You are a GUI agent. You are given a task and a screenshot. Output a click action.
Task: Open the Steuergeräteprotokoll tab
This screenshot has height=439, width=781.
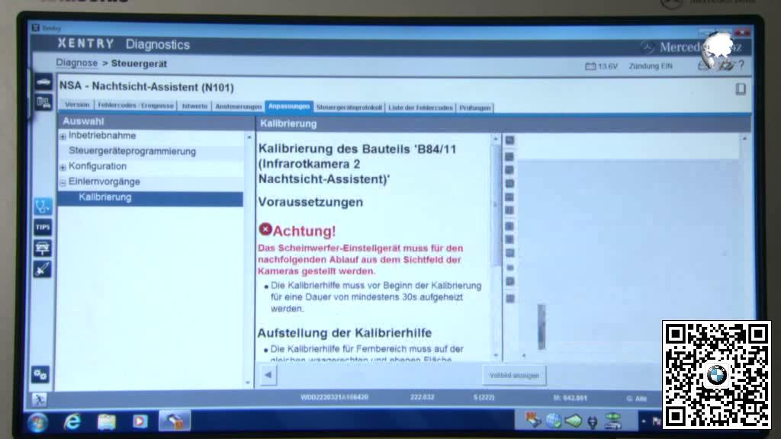point(349,107)
